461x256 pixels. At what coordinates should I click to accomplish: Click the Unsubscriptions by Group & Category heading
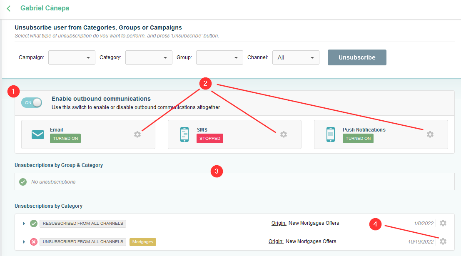[x=59, y=165]
